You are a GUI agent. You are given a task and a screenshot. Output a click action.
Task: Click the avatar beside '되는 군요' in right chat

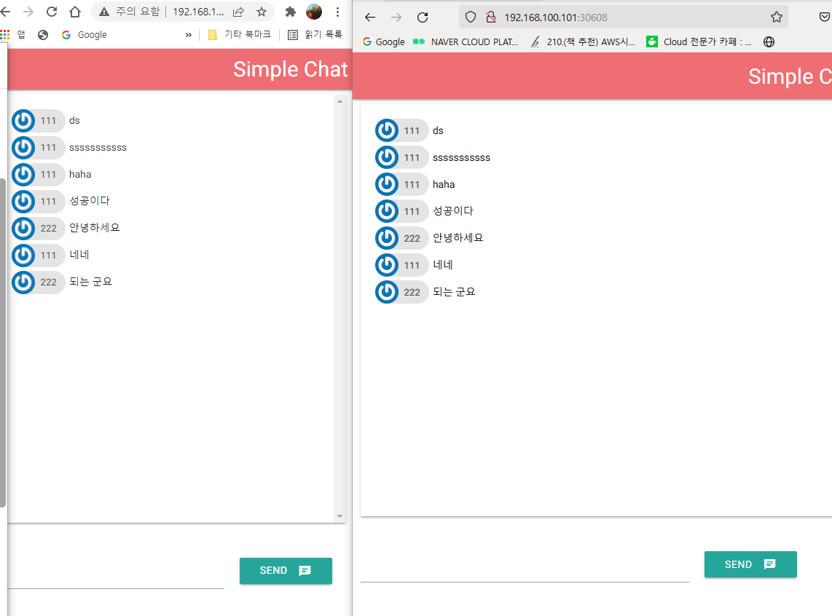coord(387,292)
